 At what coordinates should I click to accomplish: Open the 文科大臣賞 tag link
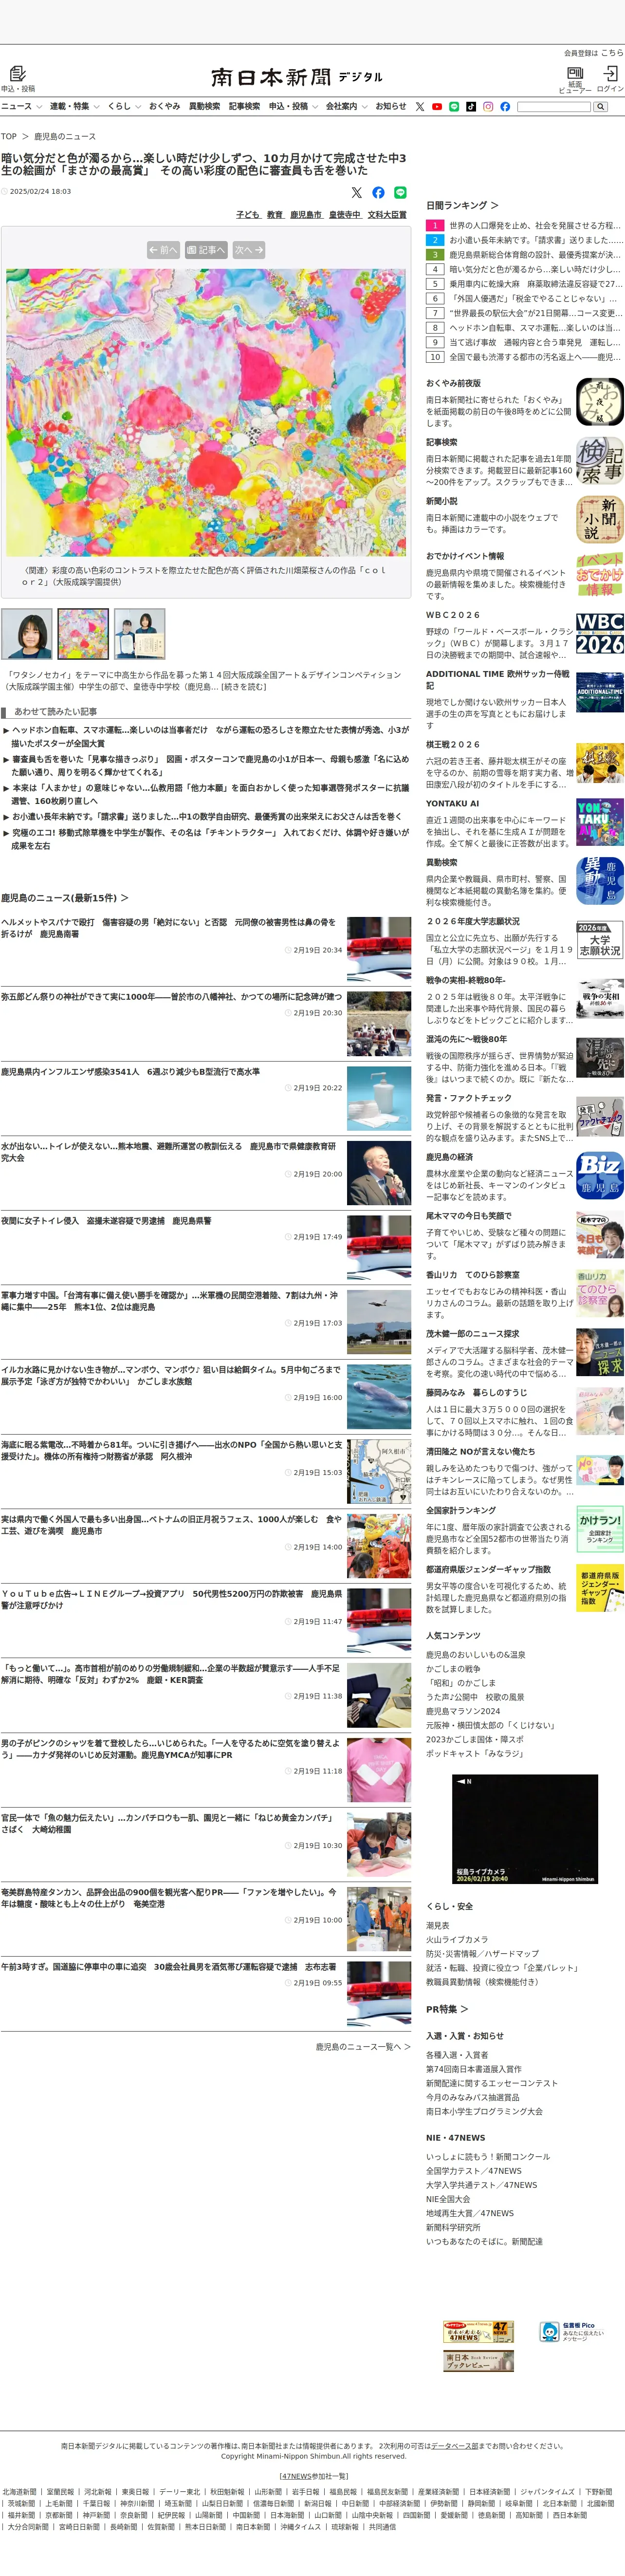[387, 215]
